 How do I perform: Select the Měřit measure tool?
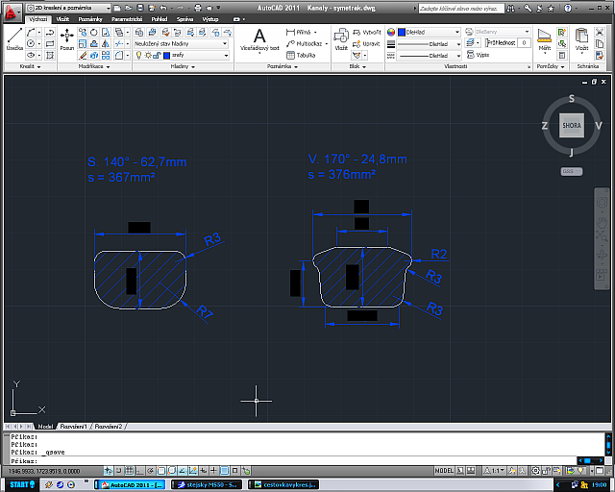coord(545,39)
